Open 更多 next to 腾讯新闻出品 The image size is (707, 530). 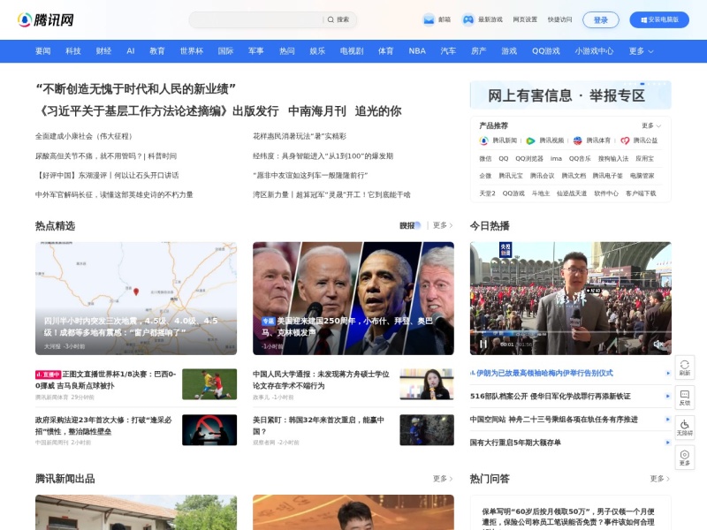tap(443, 479)
